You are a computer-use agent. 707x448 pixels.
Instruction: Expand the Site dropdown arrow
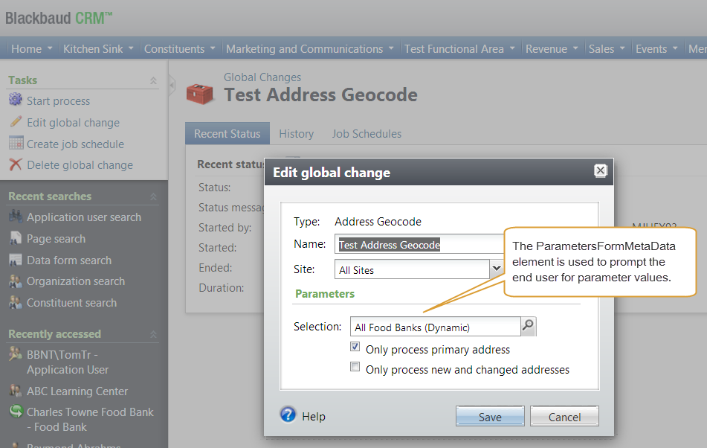point(496,269)
